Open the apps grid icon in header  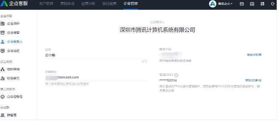pyautogui.click(x=263, y=4)
